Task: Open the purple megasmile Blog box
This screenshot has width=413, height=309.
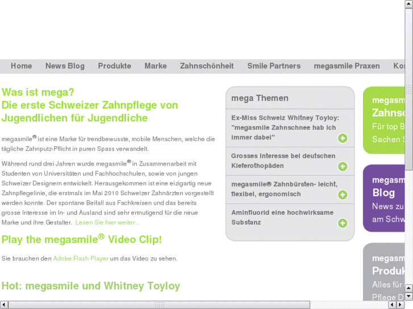Action: point(384,198)
